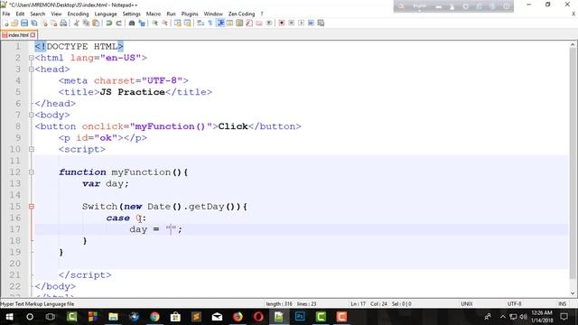Toggle synchronized horizontal scrolling

pyautogui.click(x=187, y=23)
